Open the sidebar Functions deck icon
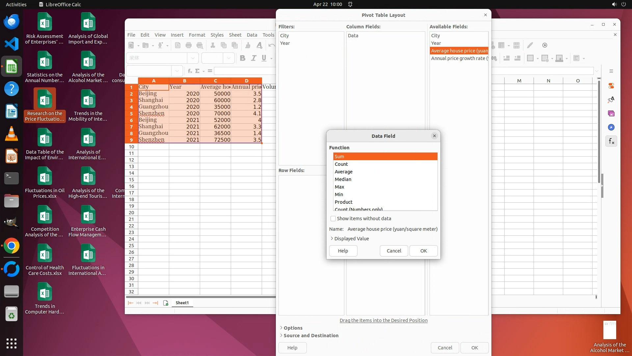Screen dimensions: 632x356 click(x=611, y=141)
